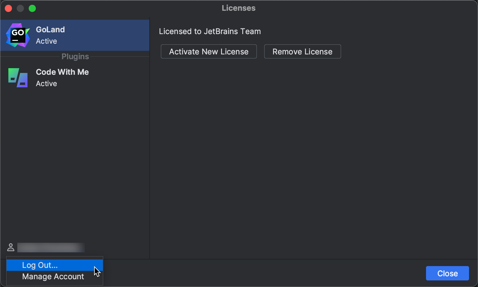Click the Active status under GoLand
This screenshot has width=478, height=287.
[46, 41]
